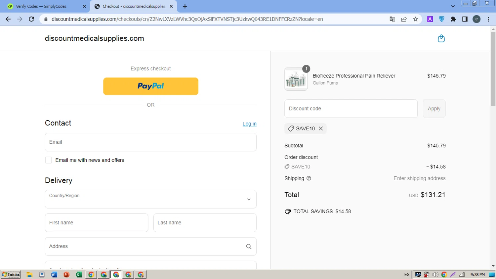Open the Extensions puzzle piece menu
The width and height of the screenshot is (496, 279).
pos(453,19)
